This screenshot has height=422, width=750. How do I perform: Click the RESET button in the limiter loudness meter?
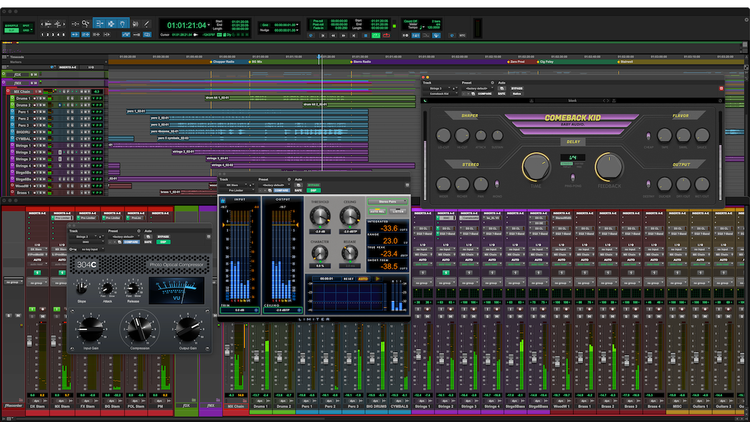coord(349,278)
